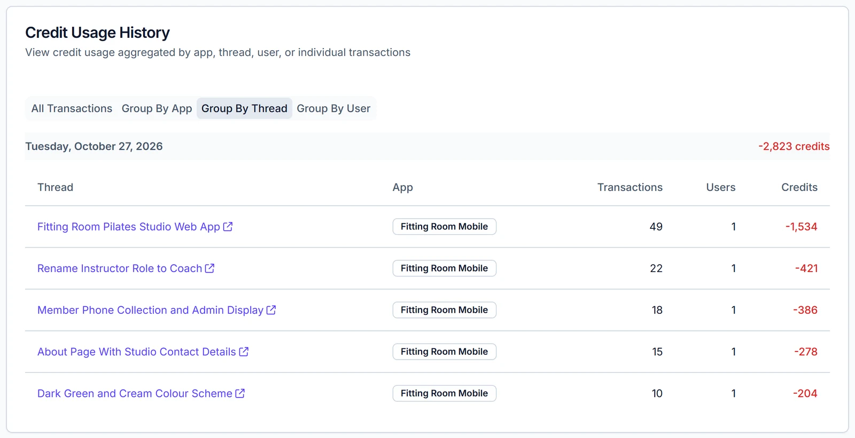Click Fitting Room Mobile badge in the -421 row

click(445, 268)
